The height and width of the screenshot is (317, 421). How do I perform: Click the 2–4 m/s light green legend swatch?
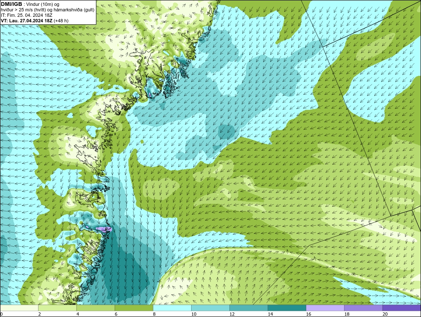57,308
